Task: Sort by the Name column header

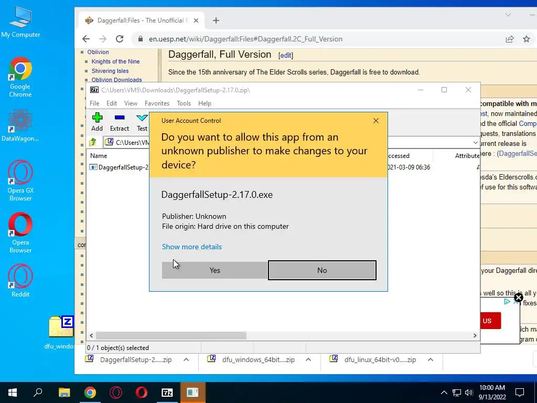Action: pyautogui.click(x=99, y=155)
